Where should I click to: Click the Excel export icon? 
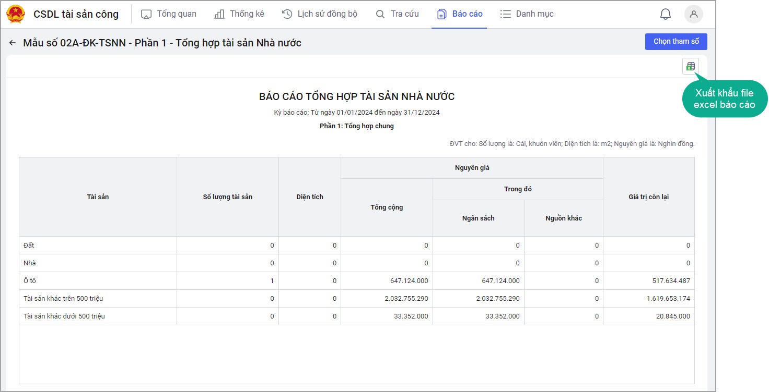[x=690, y=66]
